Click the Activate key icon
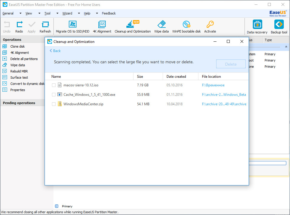 coord(210,24)
